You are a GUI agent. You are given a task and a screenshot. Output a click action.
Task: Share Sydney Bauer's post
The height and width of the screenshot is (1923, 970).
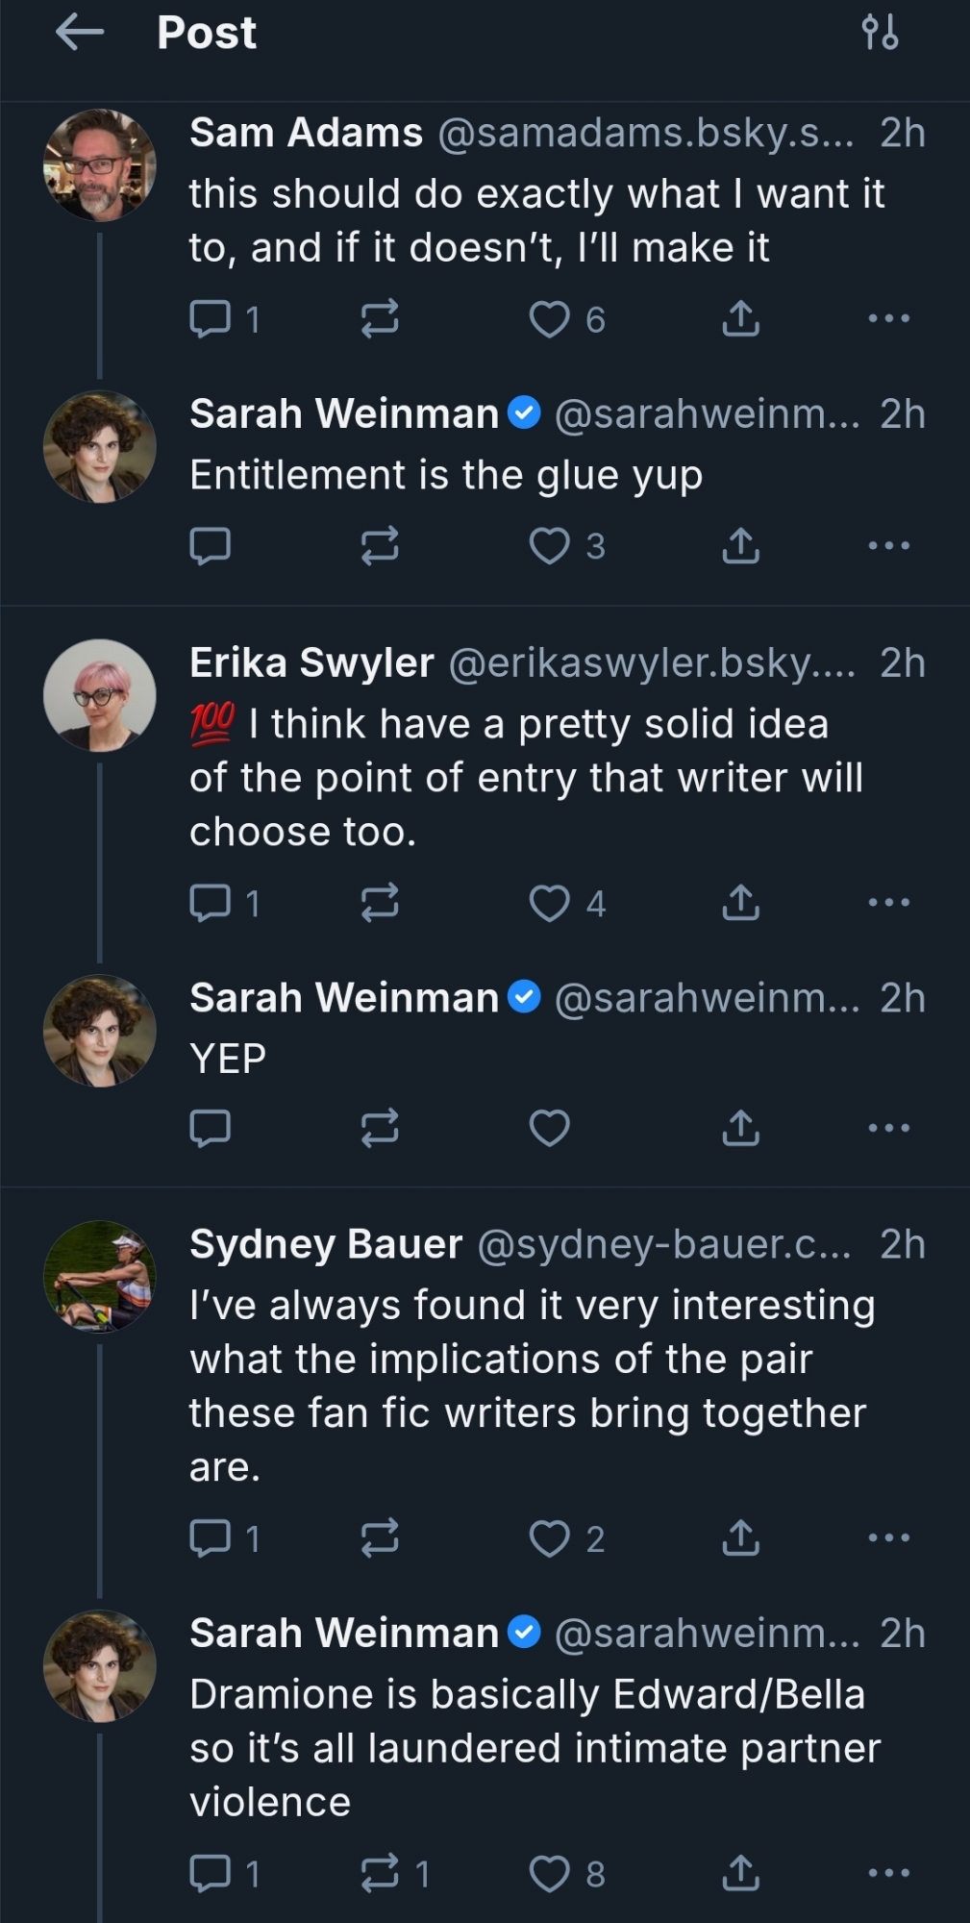740,1538
